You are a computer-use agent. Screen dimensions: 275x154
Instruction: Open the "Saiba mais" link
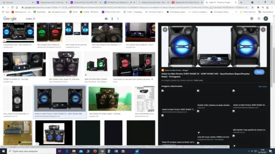(x=198, y=81)
